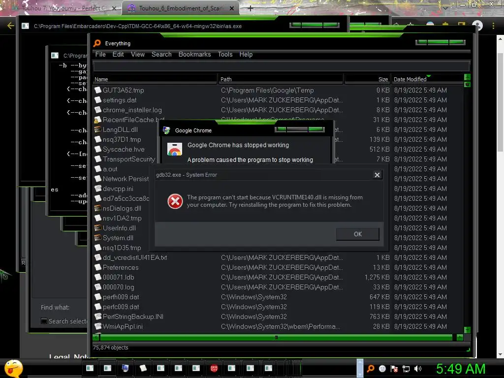The height and width of the screenshot is (378, 504).
Task: Select the a.out file row
Action: 278,169
